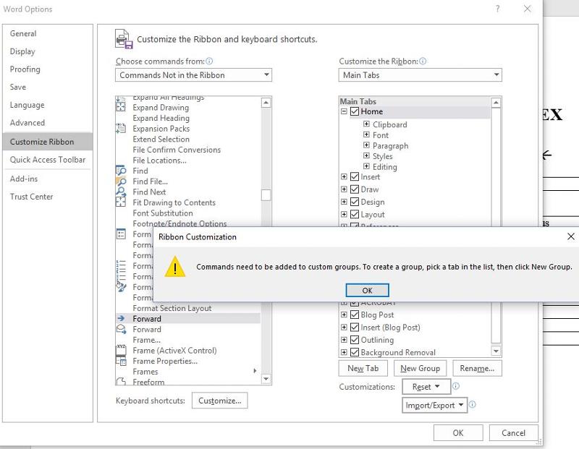Toggle the Draw tab checkbox
579x449 pixels.
(355, 189)
